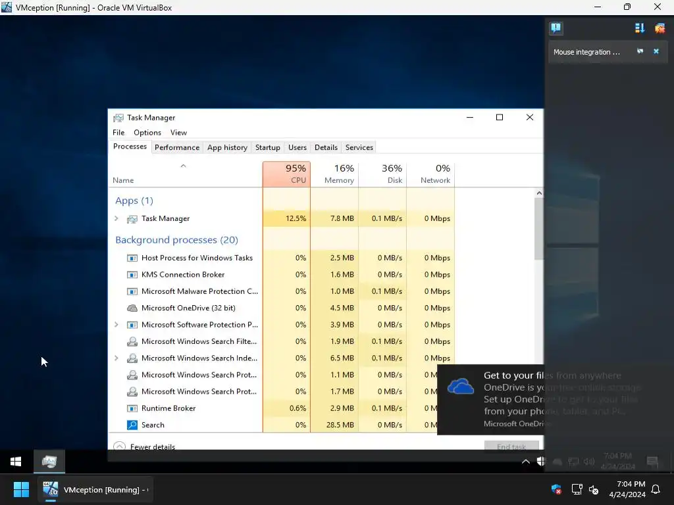674x505 pixels.
Task: Sort processes by the CPU column
Action: click(287, 174)
